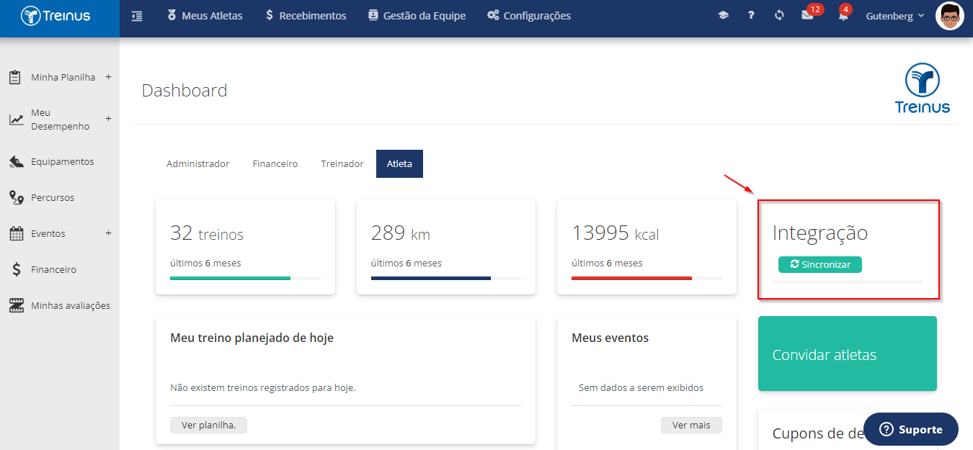The image size is (973, 450).
Task: Click the green treinos progress bar
Action: point(230,278)
